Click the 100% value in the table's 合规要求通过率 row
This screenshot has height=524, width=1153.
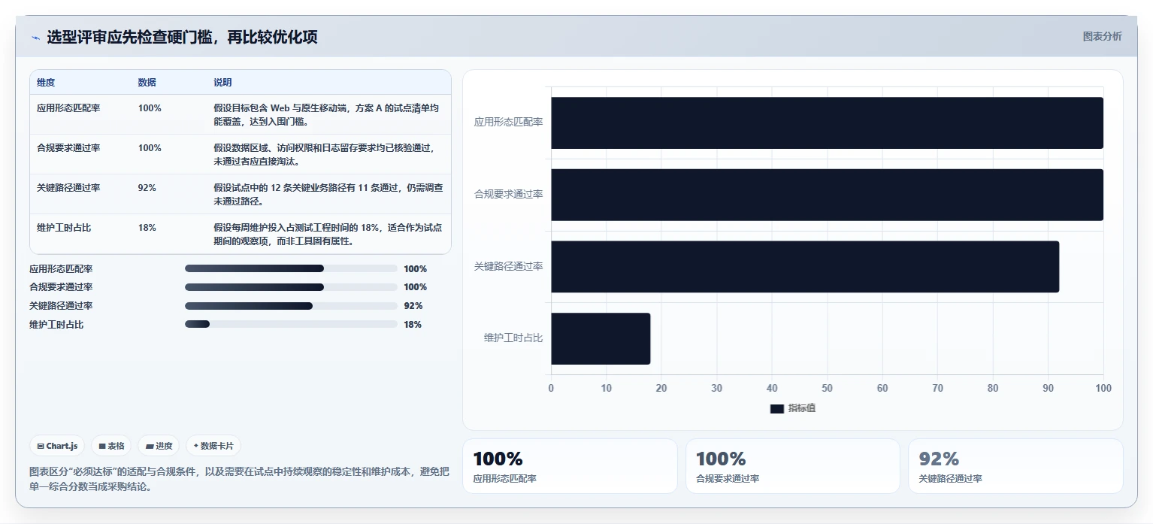150,148
